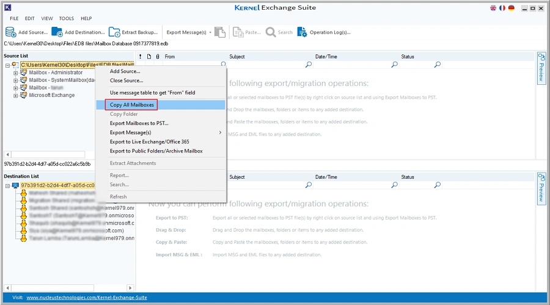Open the TOOLS menu in menu bar
550x305 pixels.
pos(67,18)
